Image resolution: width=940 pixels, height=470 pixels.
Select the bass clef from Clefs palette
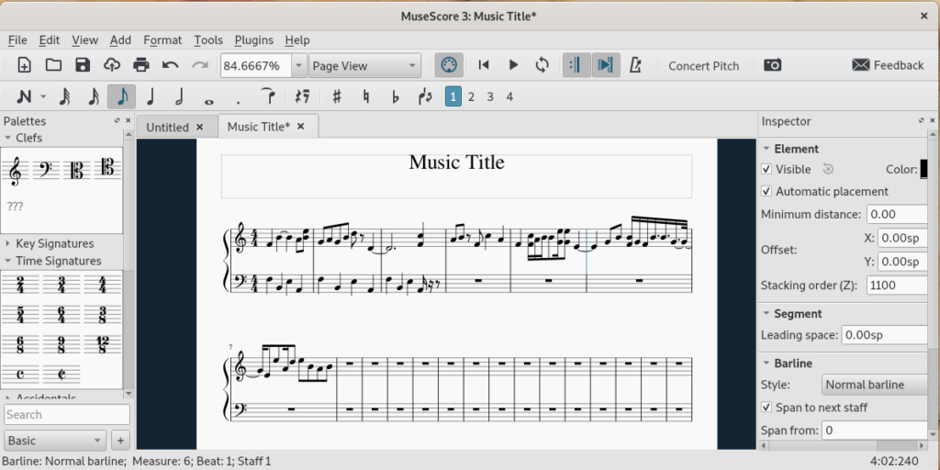coord(44,170)
